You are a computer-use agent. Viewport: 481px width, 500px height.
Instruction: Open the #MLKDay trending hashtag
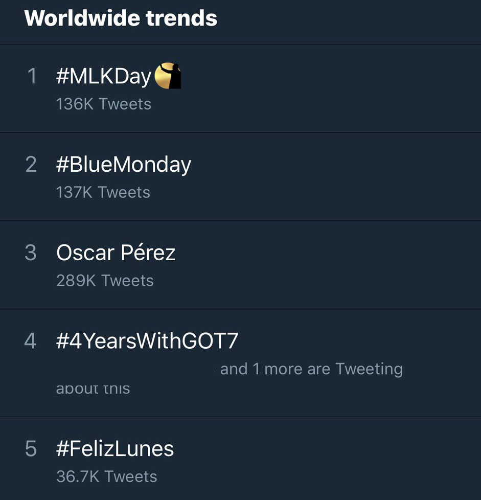pos(104,77)
